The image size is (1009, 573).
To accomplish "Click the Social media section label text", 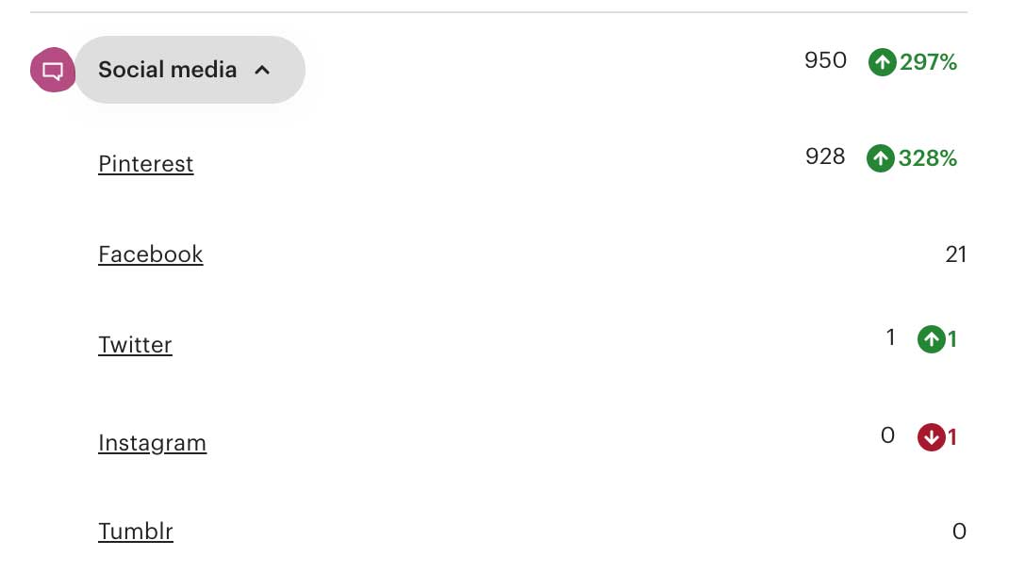I will coord(167,70).
